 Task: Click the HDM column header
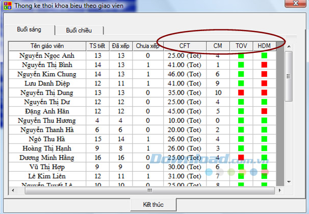[x=264, y=46]
